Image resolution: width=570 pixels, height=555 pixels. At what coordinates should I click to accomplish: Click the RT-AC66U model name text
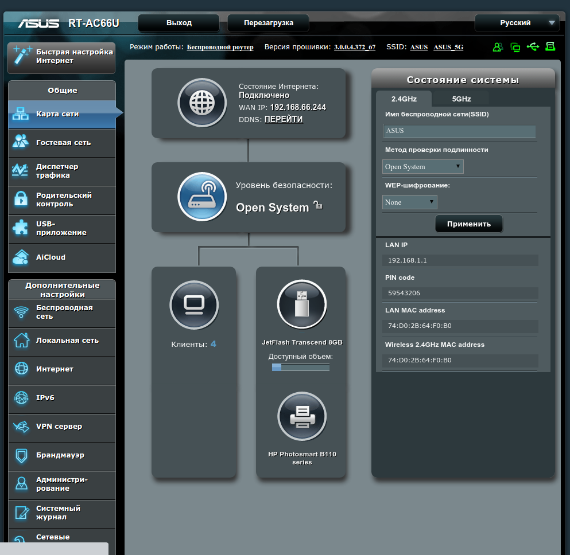94,24
